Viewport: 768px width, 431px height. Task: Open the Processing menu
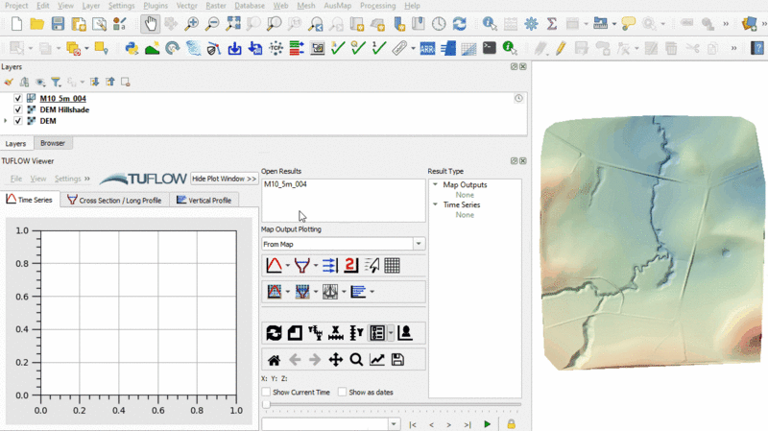click(x=377, y=6)
